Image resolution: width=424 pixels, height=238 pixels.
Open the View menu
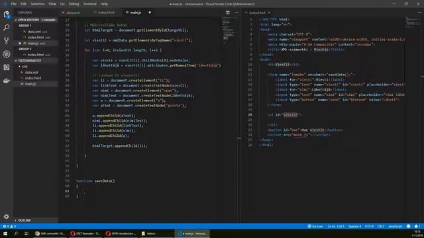pos(52,4)
